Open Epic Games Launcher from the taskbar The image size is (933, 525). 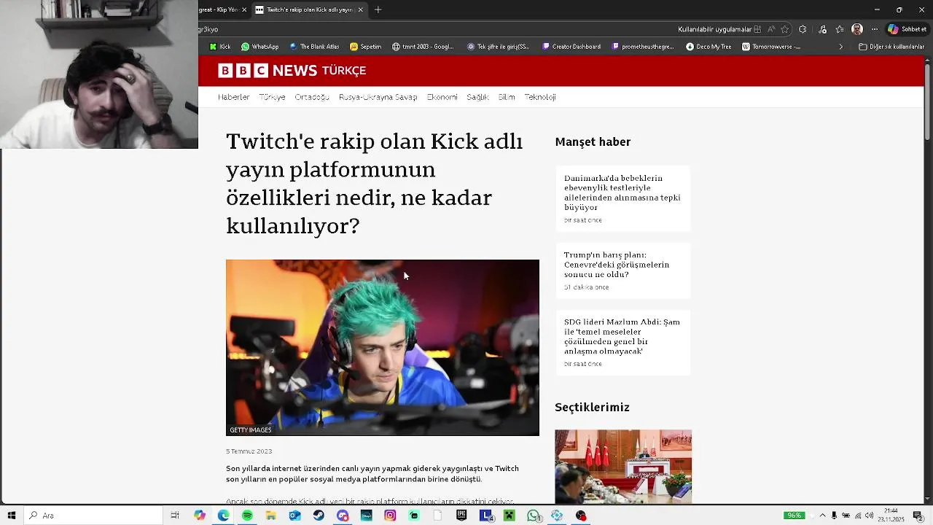[x=461, y=516]
